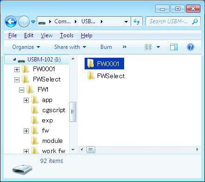Collapse the FW1 tree node
This screenshot has height=182, width=205.
coord(21,90)
